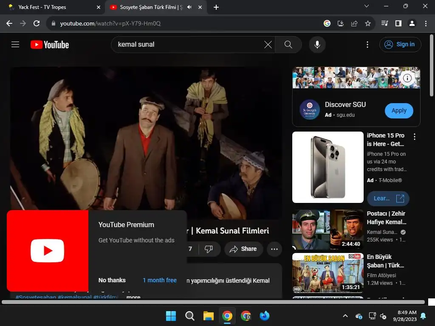
Task: Open Postacı | Zehir Hafiye Kemal title
Action: [387, 218]
